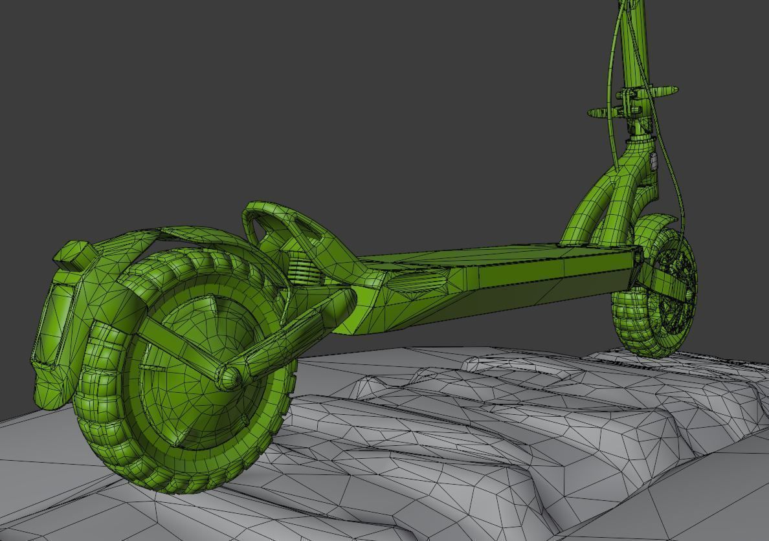This screenshot has width=769, height=541.
Task: Click the rear suspension coil spring
Action: [x=304, y=269]
